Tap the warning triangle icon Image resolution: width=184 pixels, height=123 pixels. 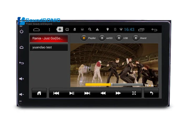(x=97, y=29)
